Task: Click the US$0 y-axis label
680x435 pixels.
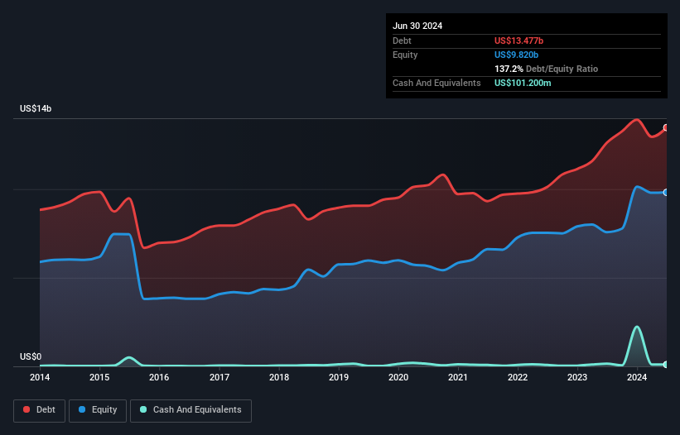Action: pos(31,356)
